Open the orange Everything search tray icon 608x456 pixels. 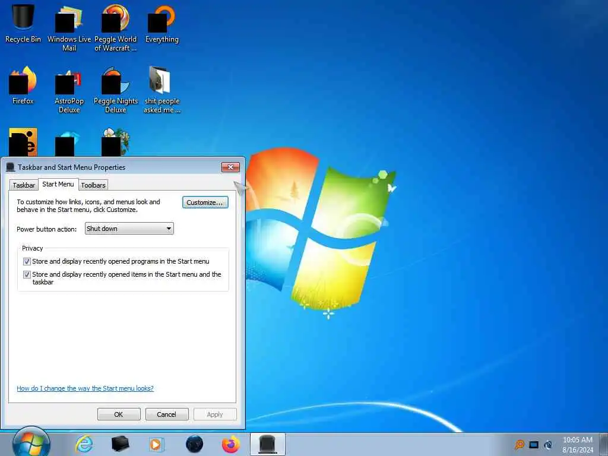click(x=520, y=445)
